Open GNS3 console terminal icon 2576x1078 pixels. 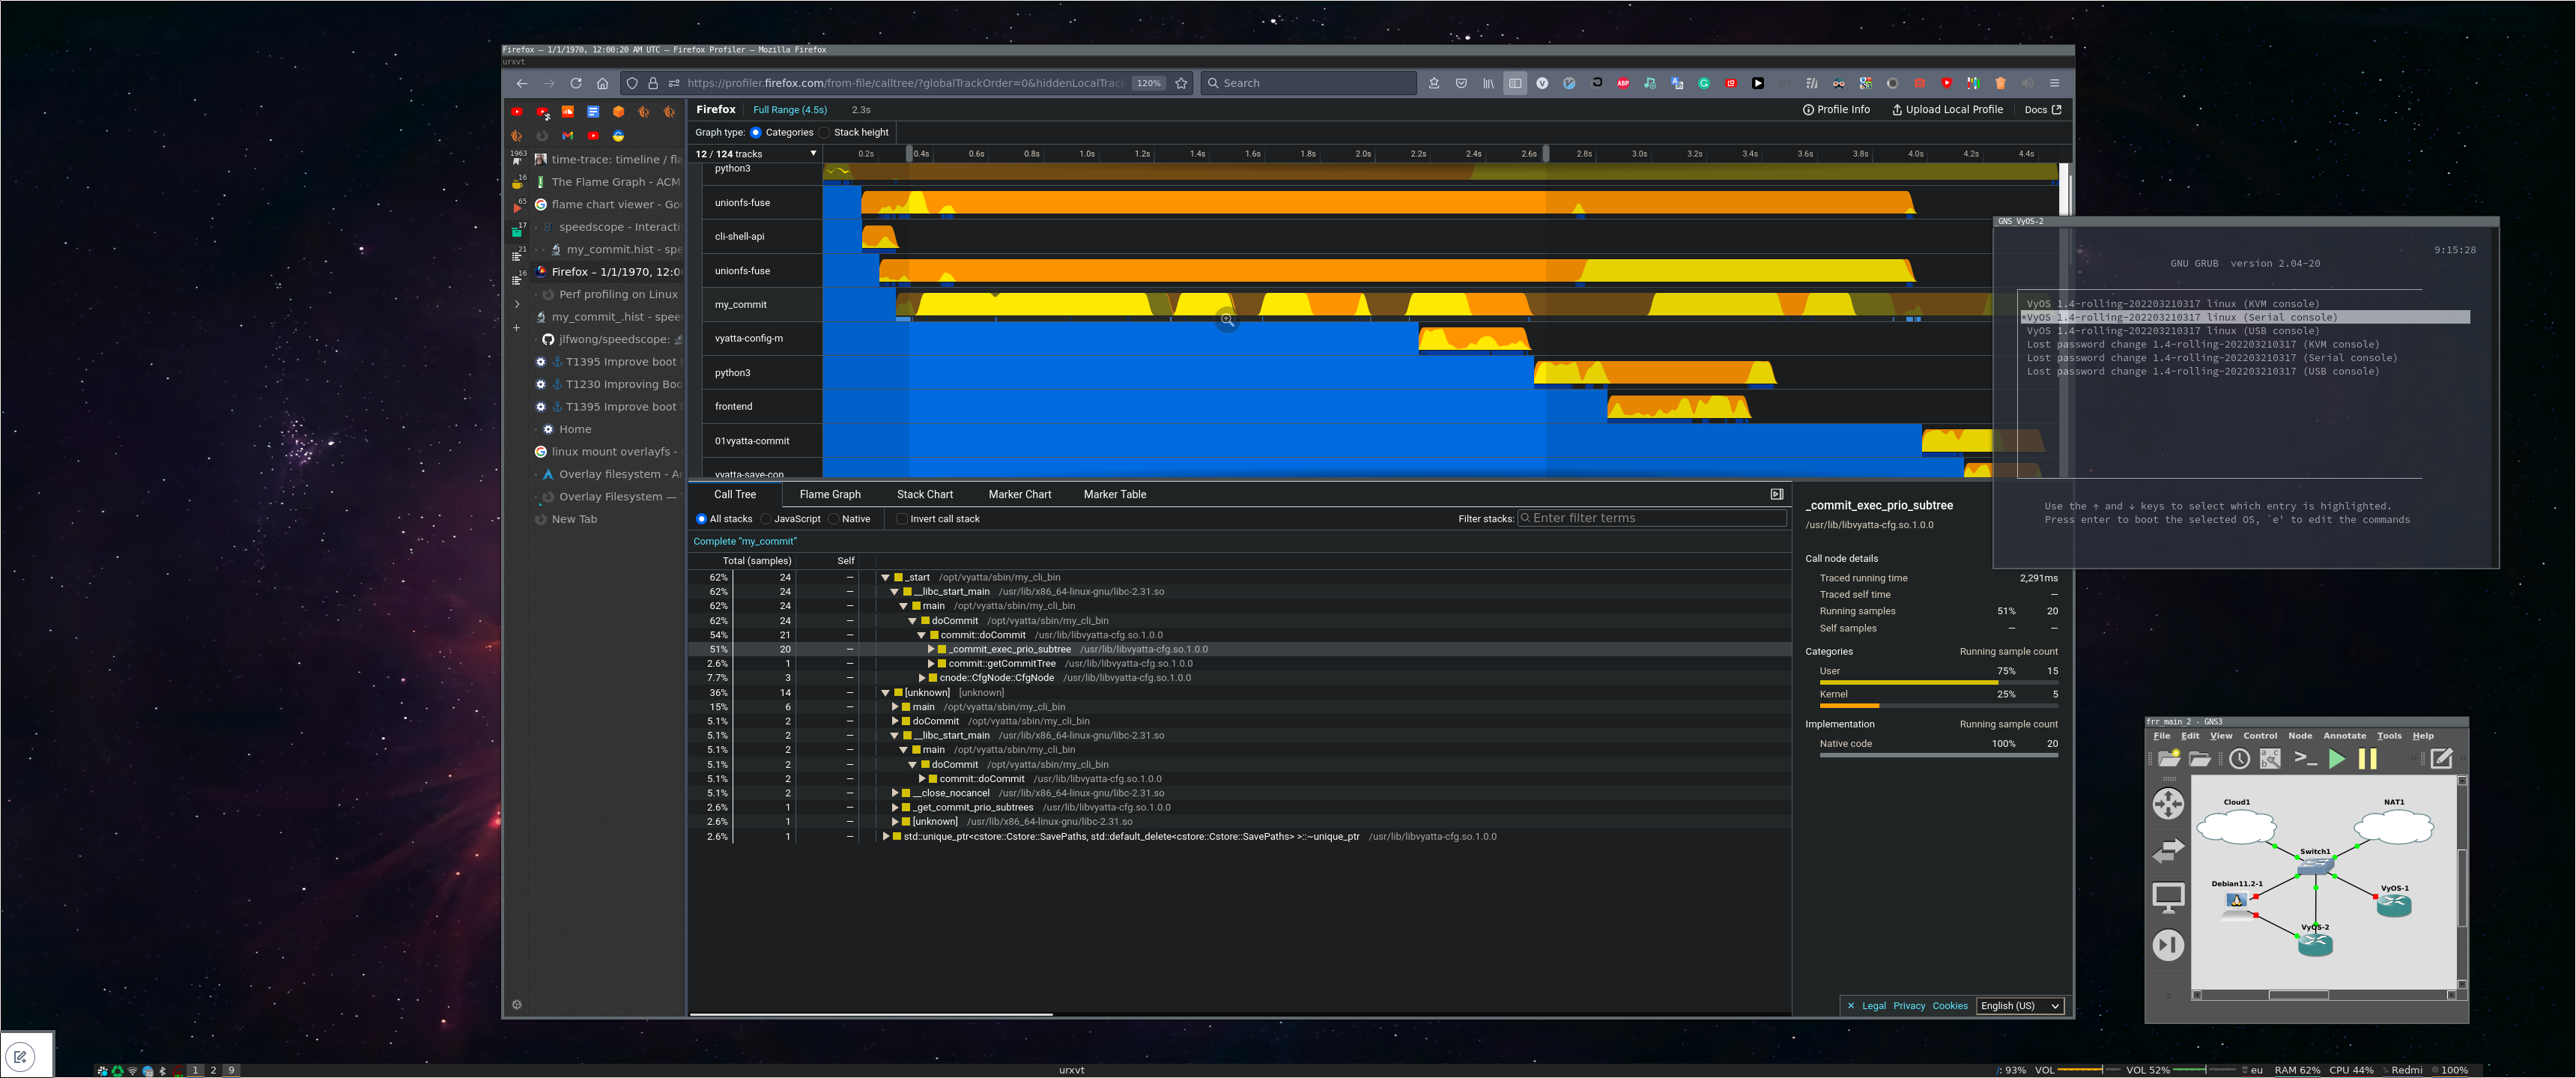[2305, 758]
